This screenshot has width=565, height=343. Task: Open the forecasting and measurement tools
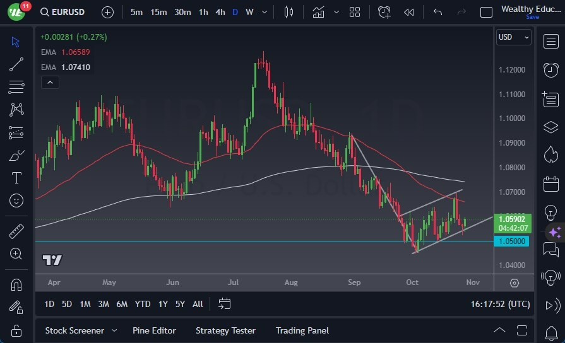tap(16, 132)
